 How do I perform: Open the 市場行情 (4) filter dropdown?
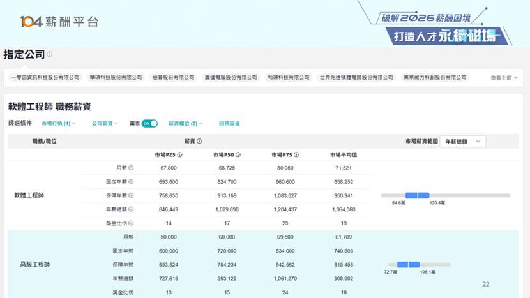click(x=58, y=123)
